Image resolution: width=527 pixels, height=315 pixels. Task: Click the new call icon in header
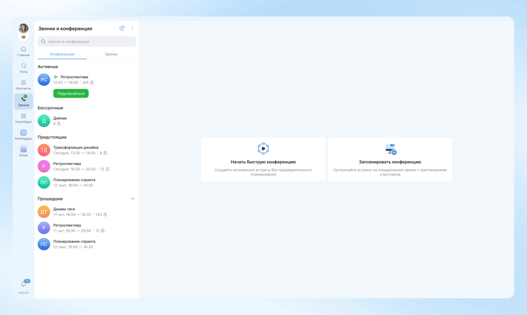click(121, 29)
